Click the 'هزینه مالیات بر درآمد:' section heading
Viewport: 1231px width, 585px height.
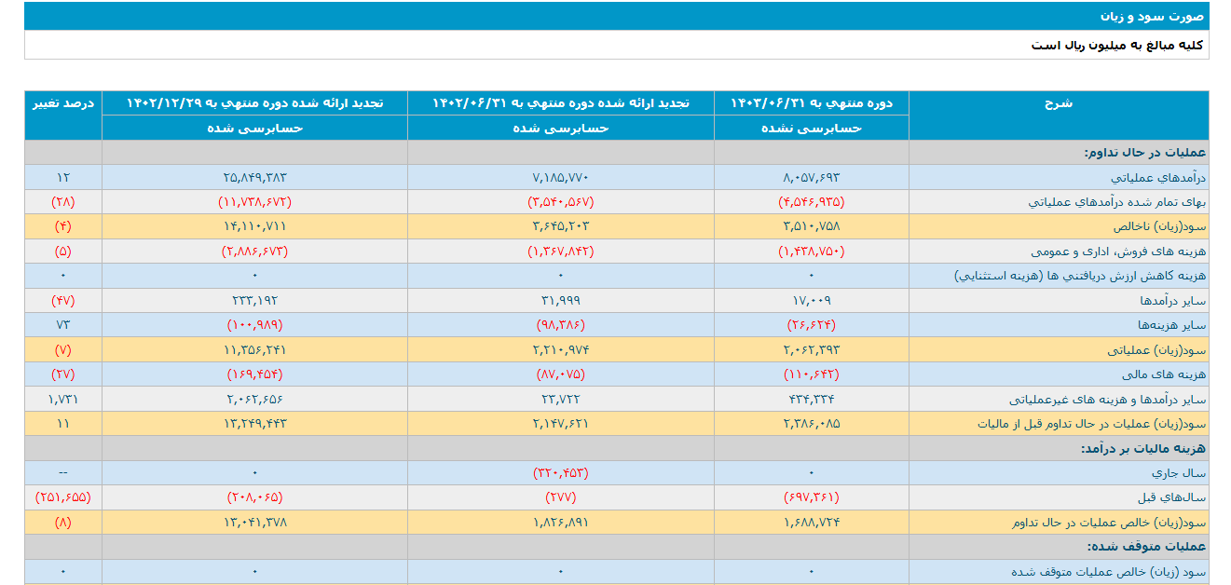(1142, 449)
